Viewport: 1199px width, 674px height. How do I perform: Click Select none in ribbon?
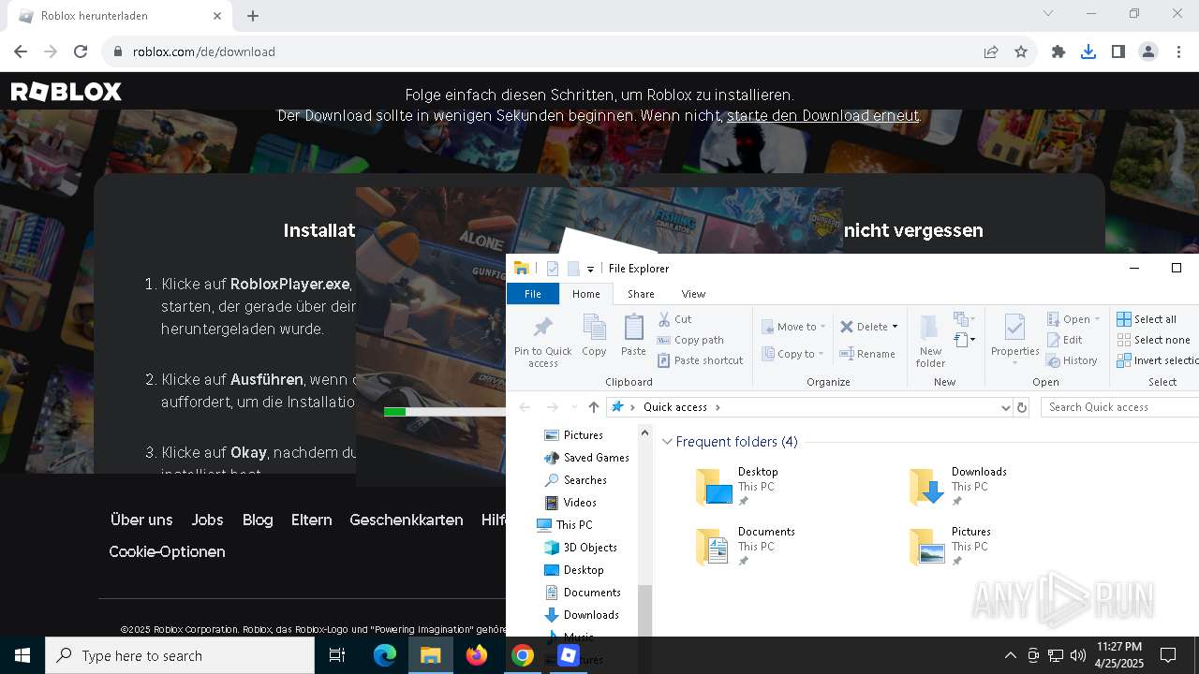(1153, 340)
